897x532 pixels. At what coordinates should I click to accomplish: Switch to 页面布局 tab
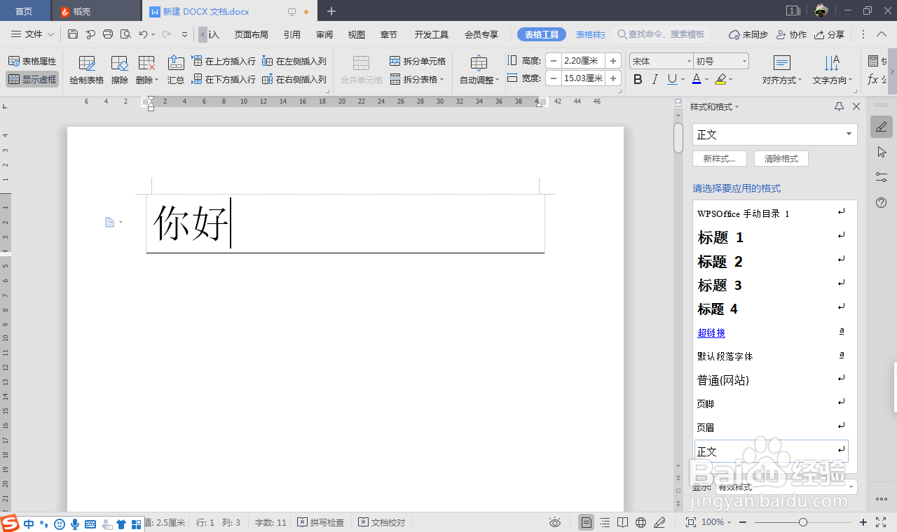click(x=251, y=34)
